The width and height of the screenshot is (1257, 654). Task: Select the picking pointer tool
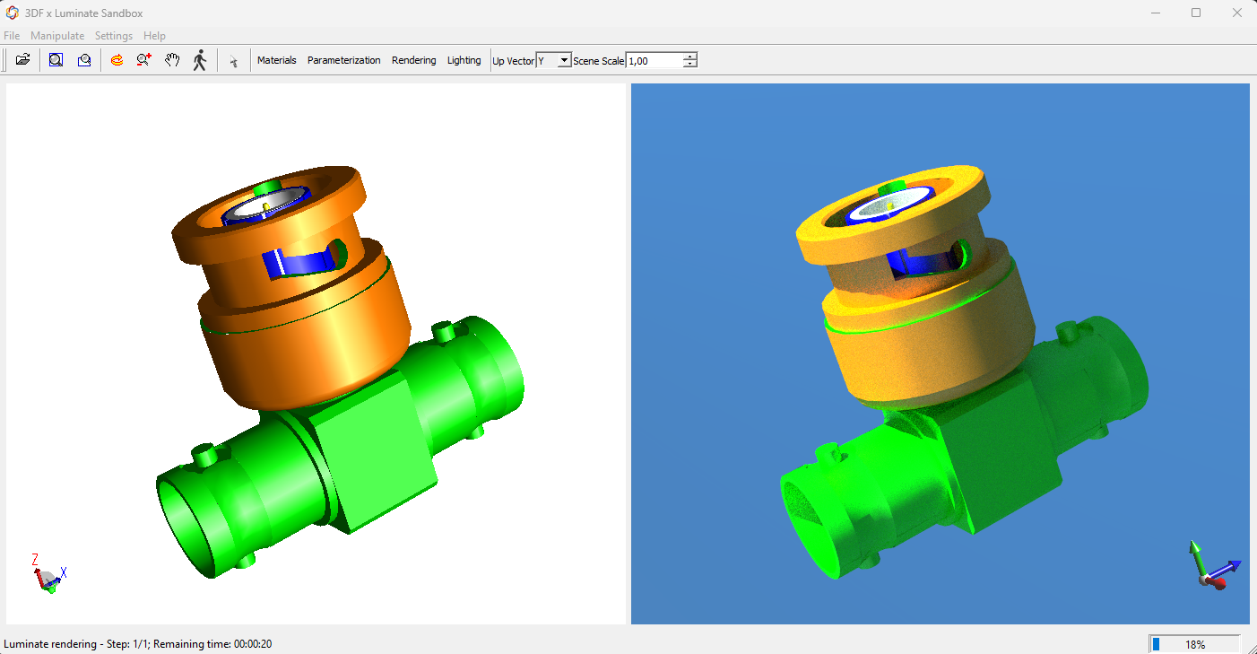pyautogui.click(x=233, y=61)
